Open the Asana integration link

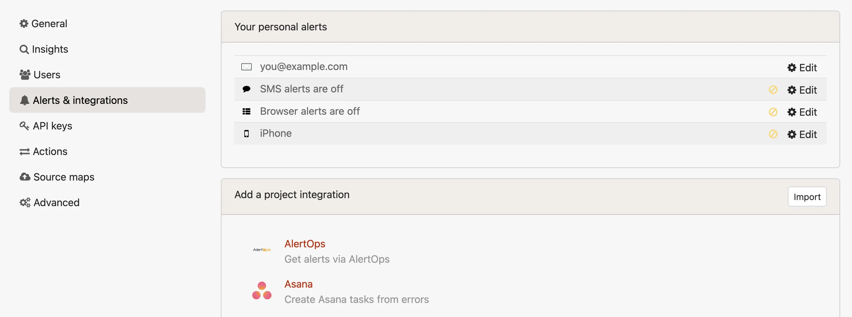298,284
